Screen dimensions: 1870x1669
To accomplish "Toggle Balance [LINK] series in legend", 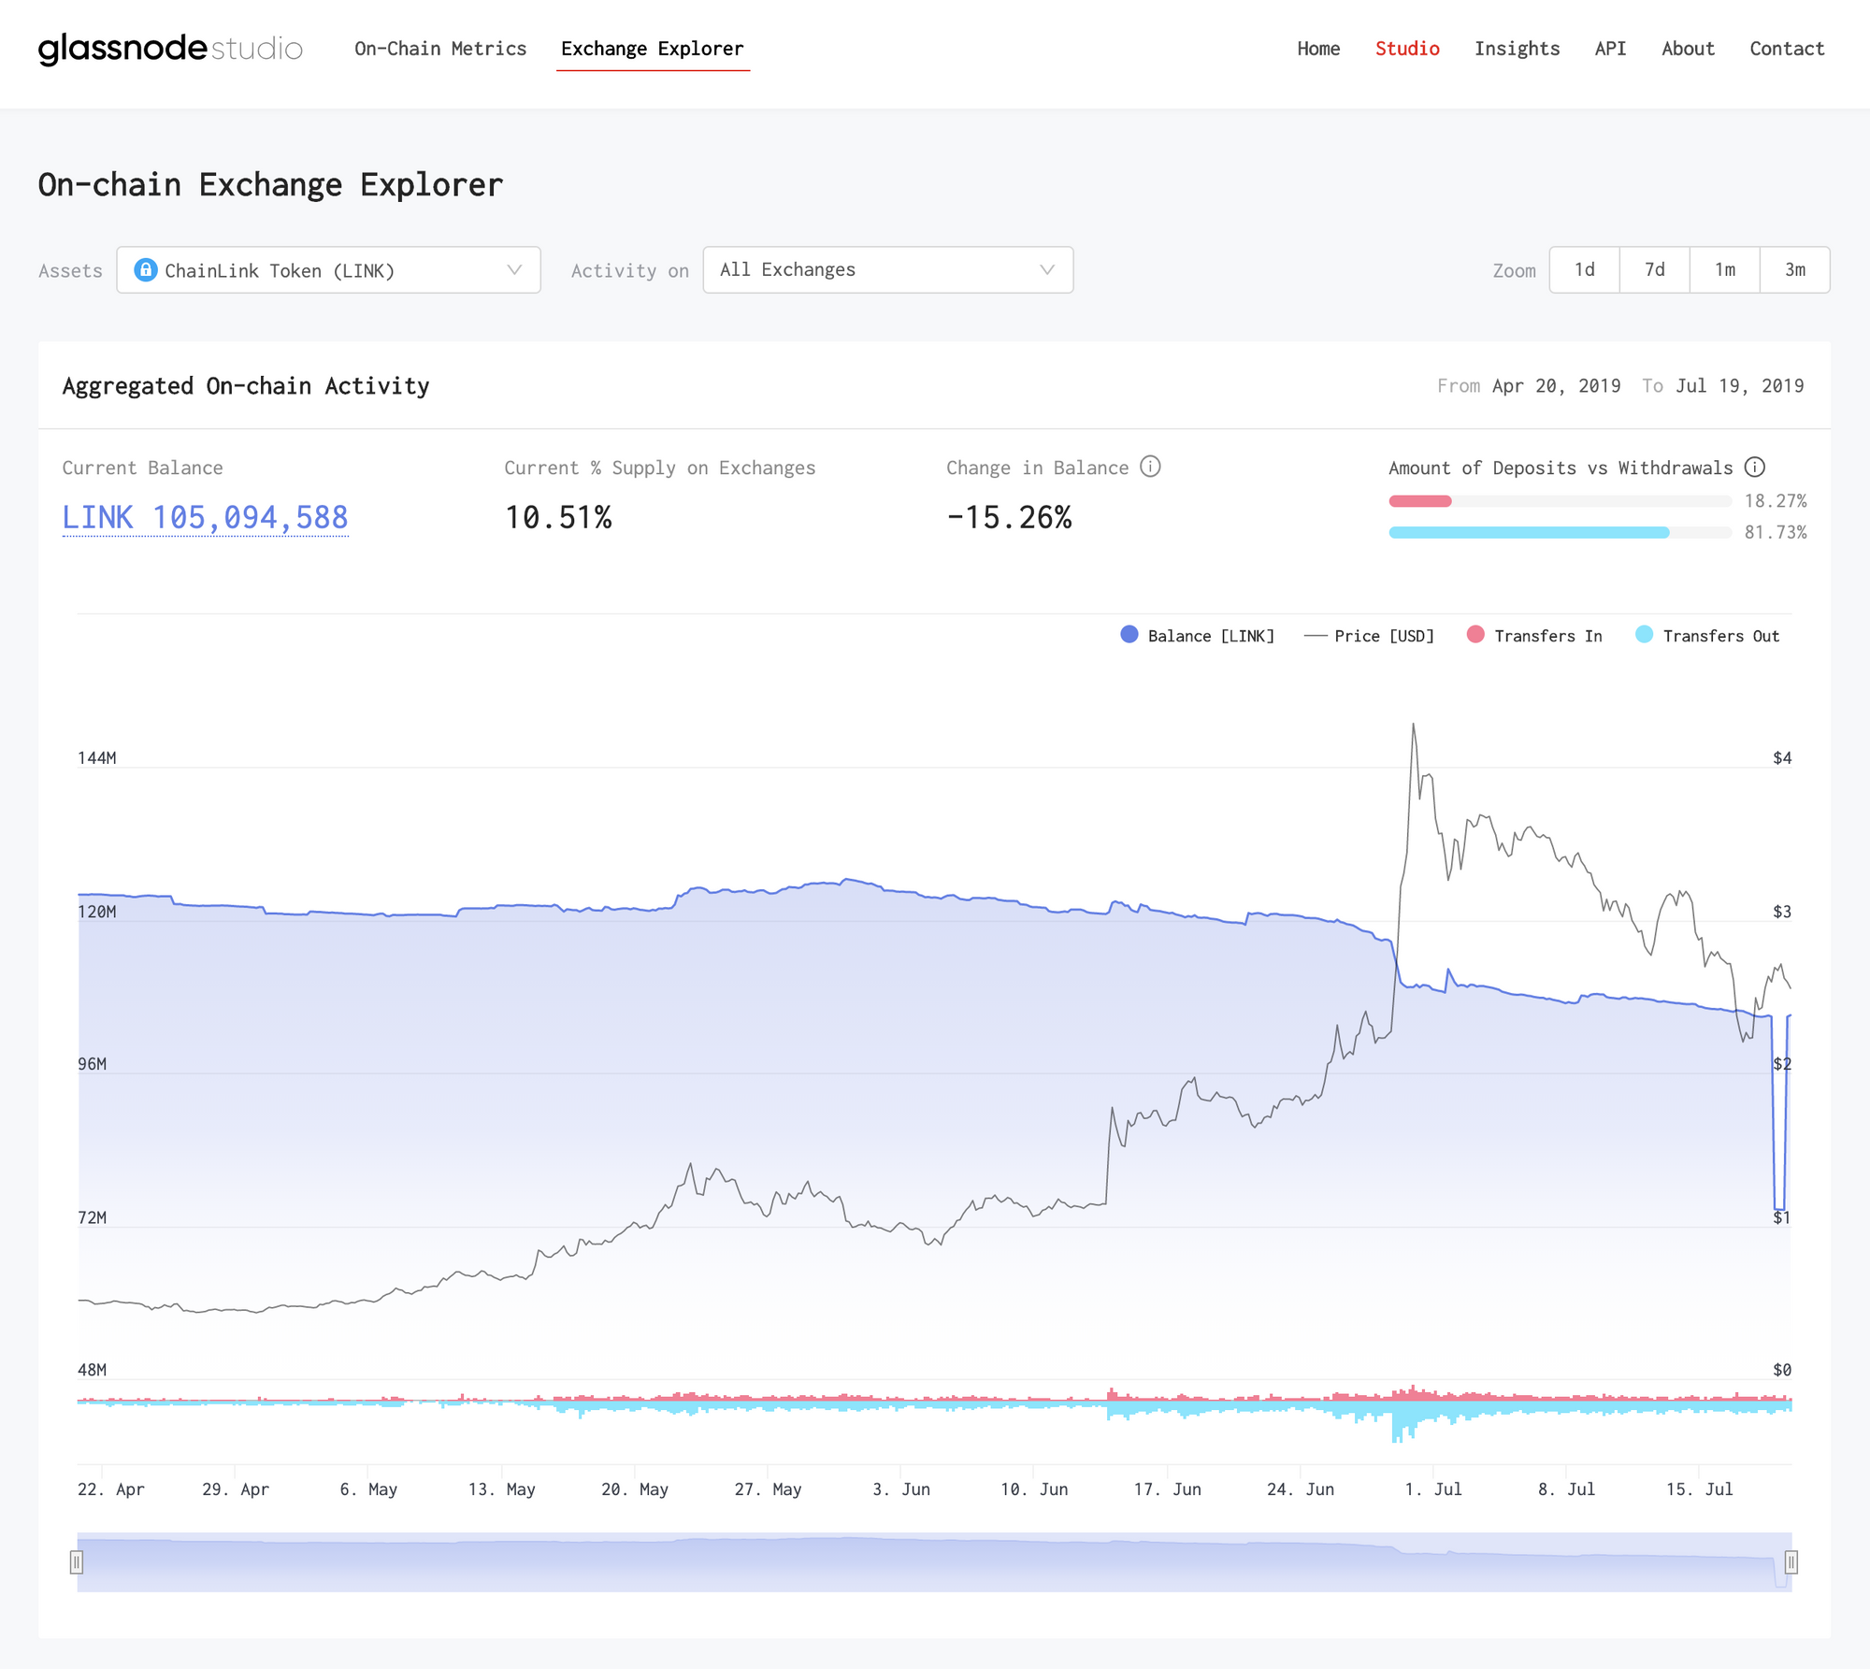I will pos(1197,636).
